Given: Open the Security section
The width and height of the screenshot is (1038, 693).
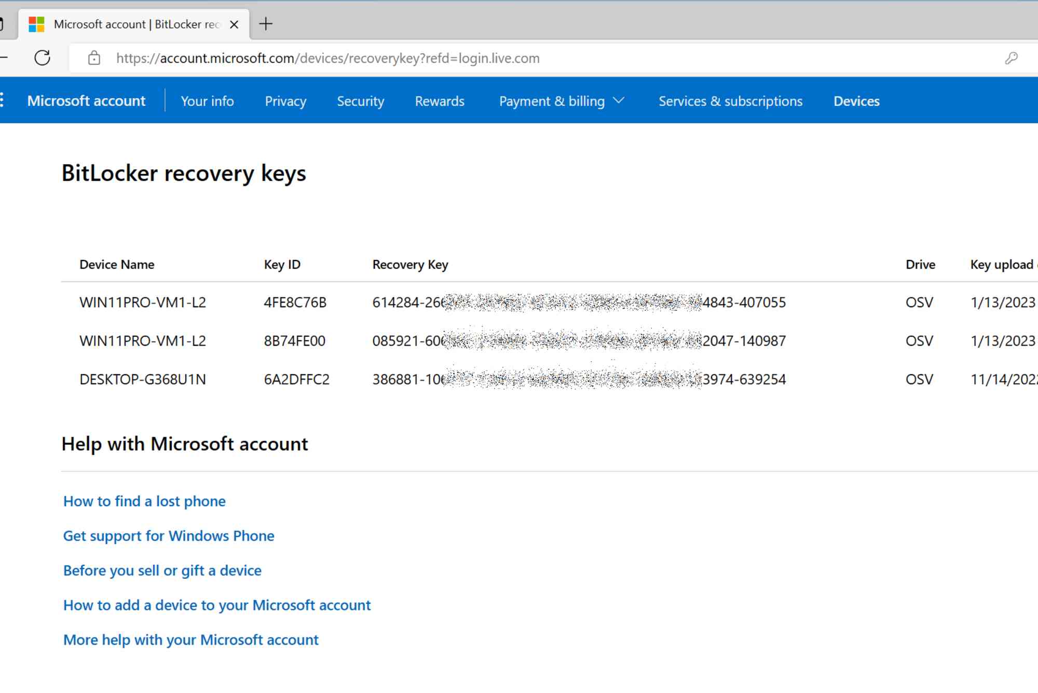Looking at the screenshot, I should (361, 101).
